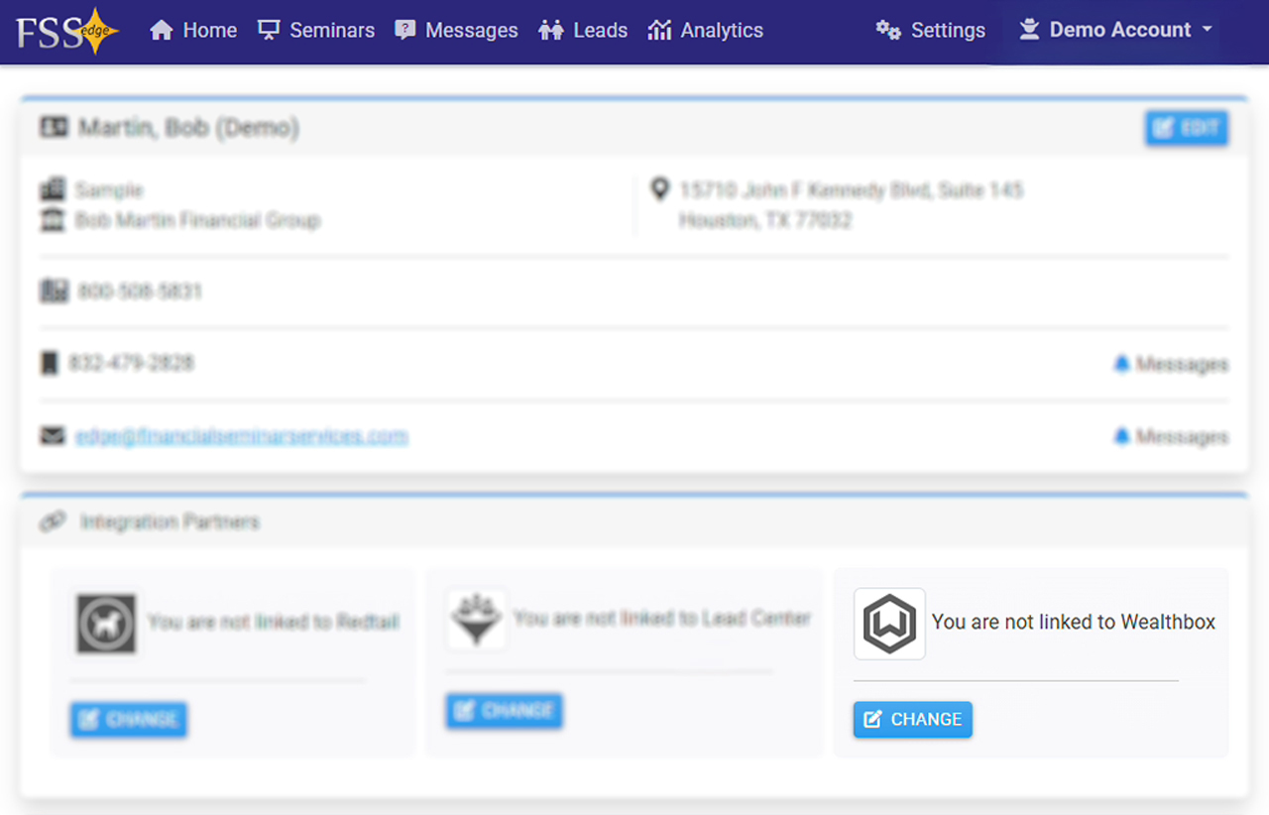This screenshot has width=1269, height=815.
Task: Click the FSS Edge logo
Action: tap(66, 31)
